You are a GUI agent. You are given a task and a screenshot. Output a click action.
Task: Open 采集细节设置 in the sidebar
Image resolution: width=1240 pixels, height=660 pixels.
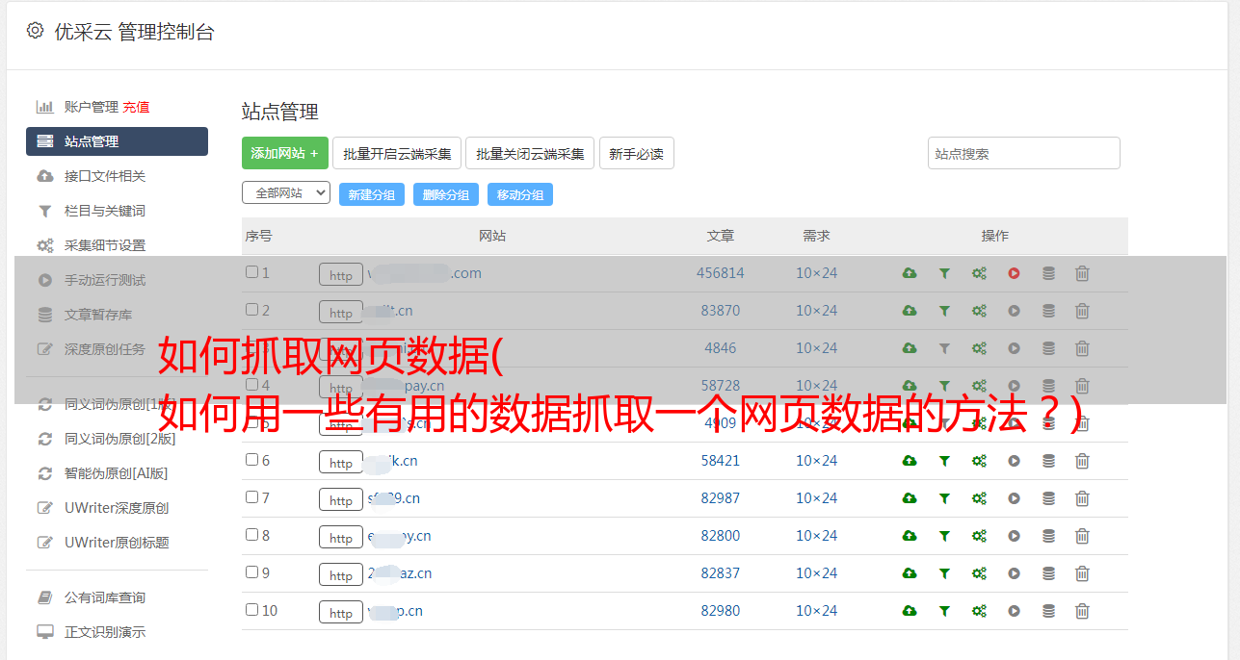[105, 245]
